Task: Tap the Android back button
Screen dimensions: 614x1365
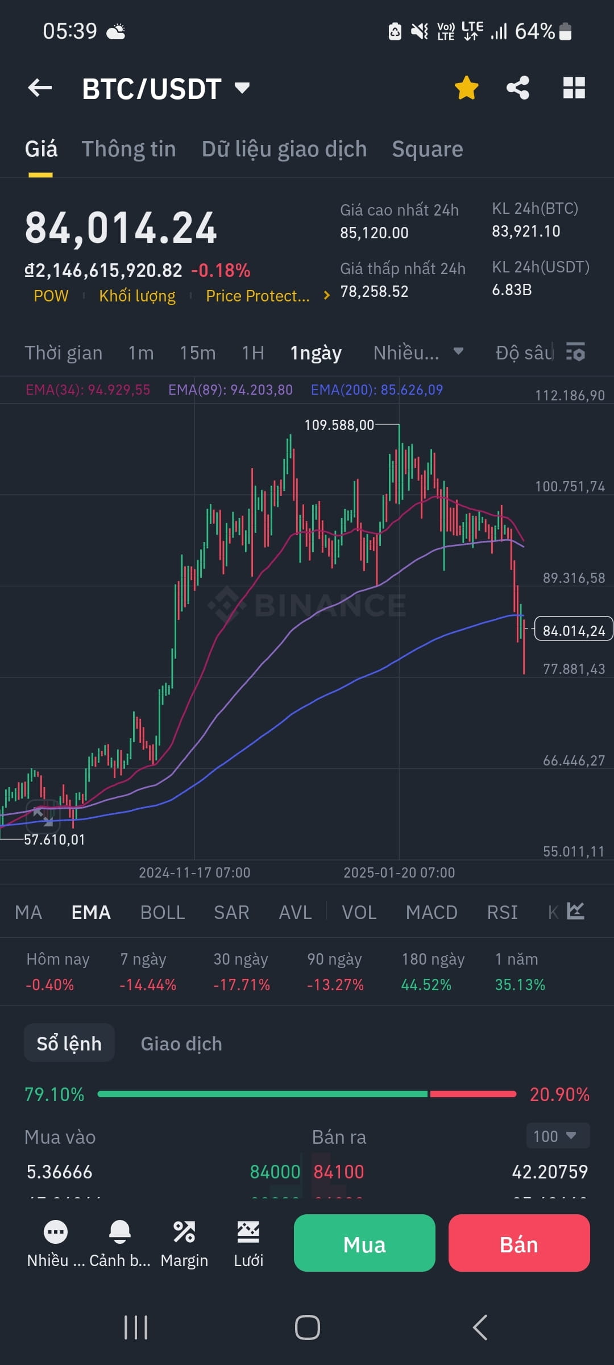Action: [x=480, y=1327]
